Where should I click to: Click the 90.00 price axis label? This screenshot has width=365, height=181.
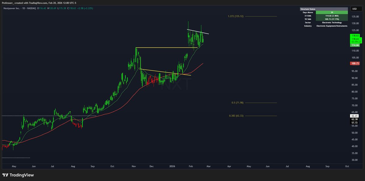(x=355, y=78)
